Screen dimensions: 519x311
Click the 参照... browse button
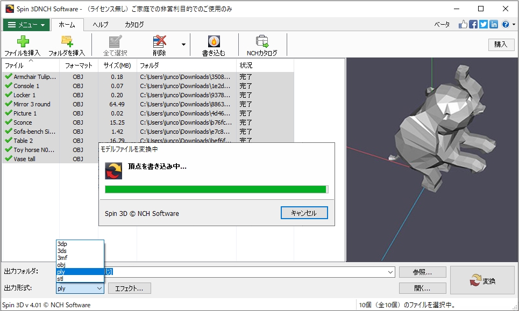[x=422, y=272]
